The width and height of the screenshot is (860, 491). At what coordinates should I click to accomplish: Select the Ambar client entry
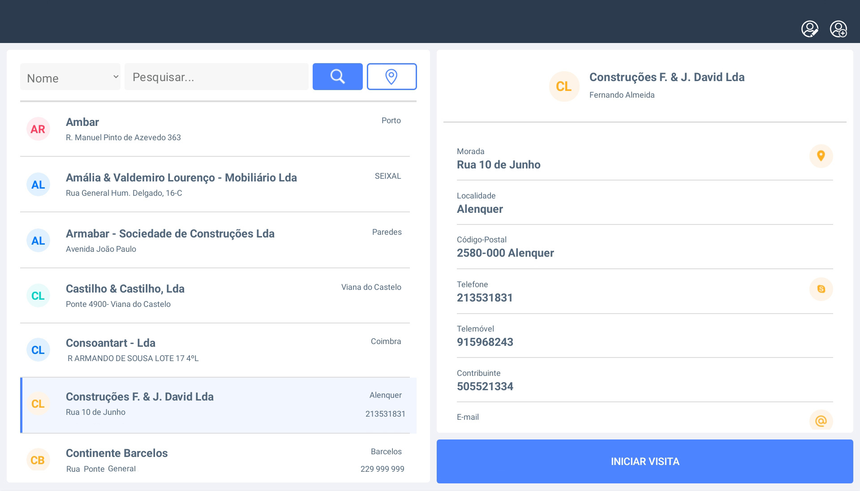pyautogui.click(x=215, y=129)
